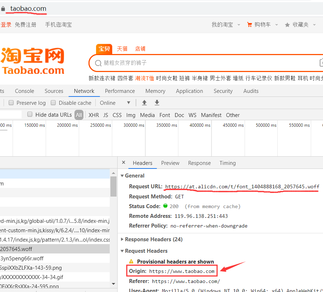323x292 pixels.
Task: Click the green status code indicator
Action: (x=165, y=206)
